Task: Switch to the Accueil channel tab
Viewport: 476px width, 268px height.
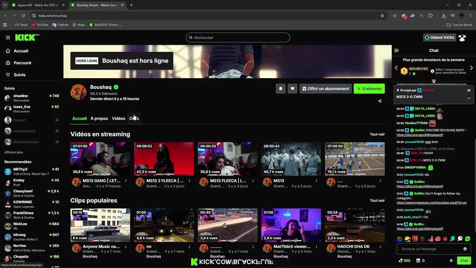Action: coord(79,118)
